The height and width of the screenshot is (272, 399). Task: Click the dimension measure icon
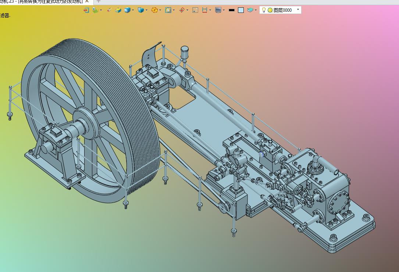(204, 10)
